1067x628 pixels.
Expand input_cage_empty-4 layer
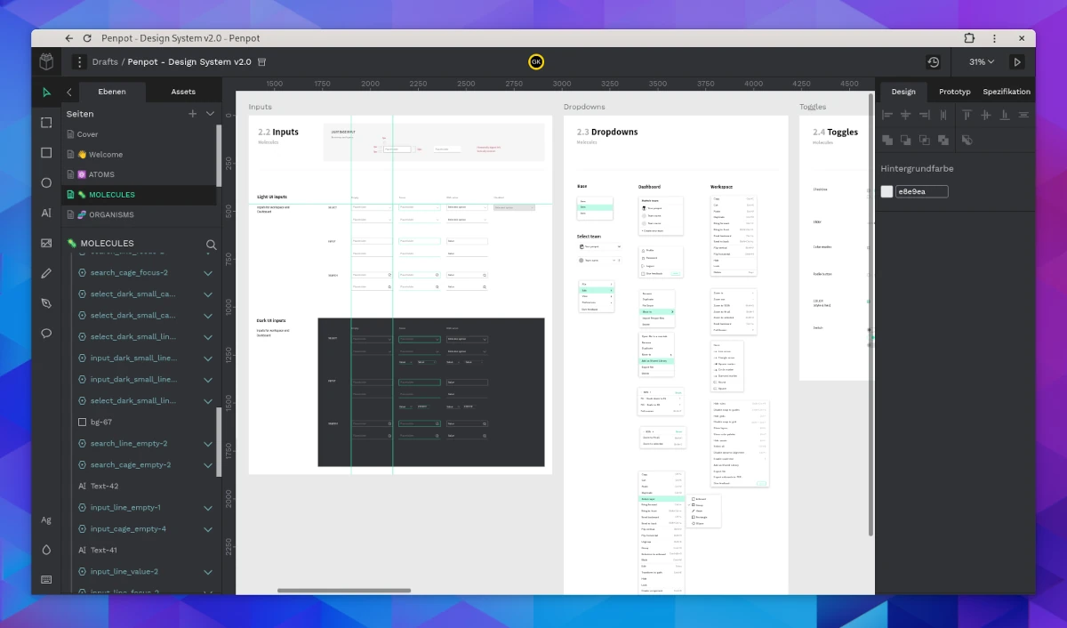tap(208, 528)
